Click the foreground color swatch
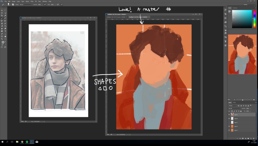The image size is (258, 146). (x=3, y=42)
